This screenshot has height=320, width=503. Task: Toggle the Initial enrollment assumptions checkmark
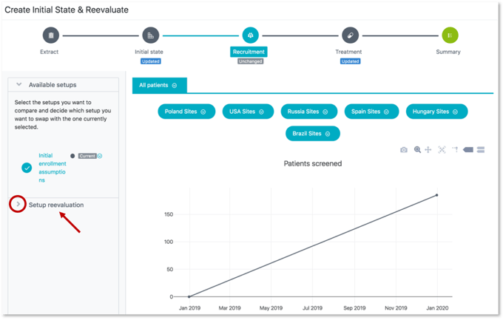(27, 168)
